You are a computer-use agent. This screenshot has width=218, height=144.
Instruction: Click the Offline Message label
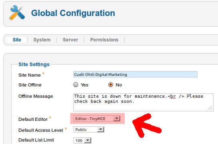(36, 96)
